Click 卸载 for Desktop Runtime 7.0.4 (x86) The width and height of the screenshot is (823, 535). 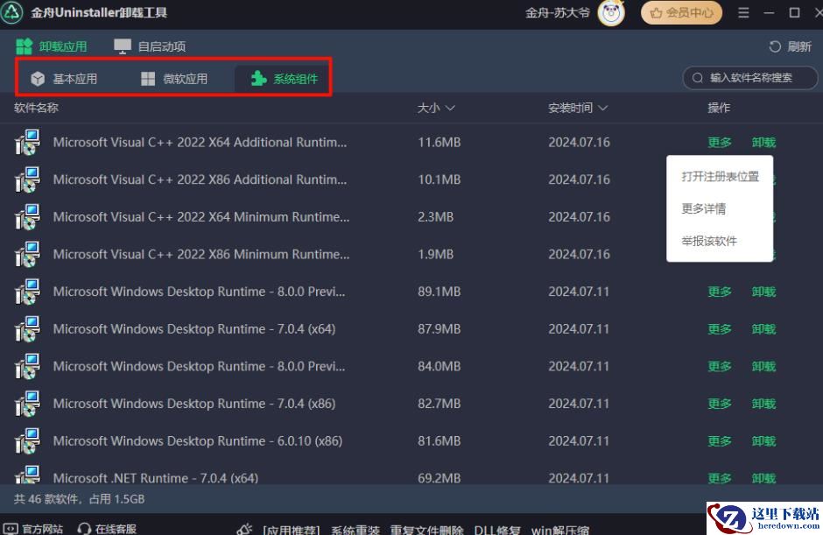763,403
